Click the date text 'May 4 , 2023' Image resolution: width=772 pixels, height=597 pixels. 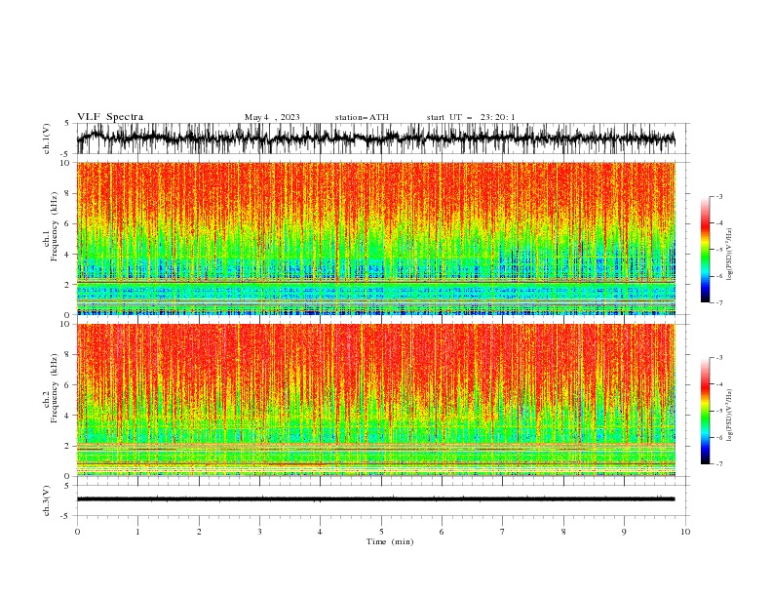tap(272, 117)
